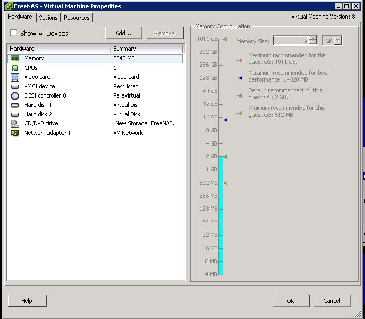Maximize the Virtual Machine Properties window

[x=346, y=6]
